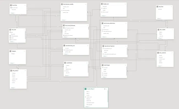Screen dimensions: 179x109
Task: Select freight_pct field in freight_cost table
Action: tap(105, 8)
